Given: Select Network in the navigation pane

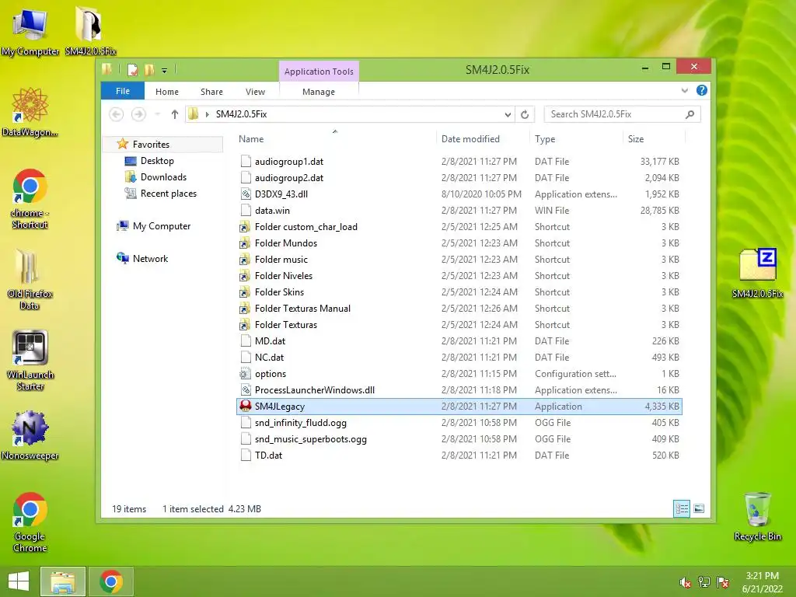Looking at the screenshot, I should [150, 258].
